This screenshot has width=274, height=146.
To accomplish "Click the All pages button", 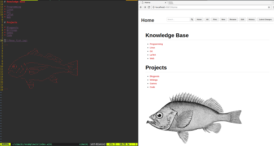I will click(x=207, y=19).
